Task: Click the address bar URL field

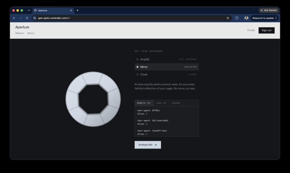Action: (x=131, y=18)
